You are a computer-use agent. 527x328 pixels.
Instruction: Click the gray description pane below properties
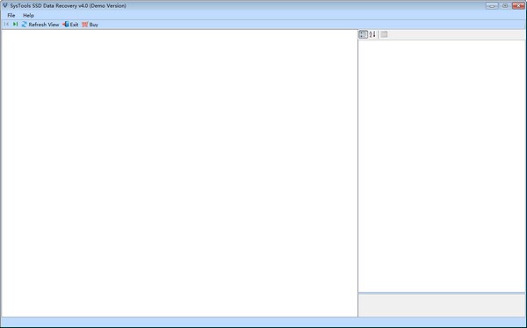point(442,306)
